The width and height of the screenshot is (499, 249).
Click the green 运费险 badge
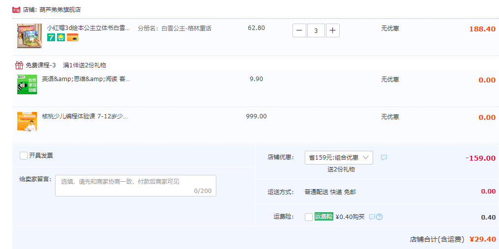click(324, 217)
